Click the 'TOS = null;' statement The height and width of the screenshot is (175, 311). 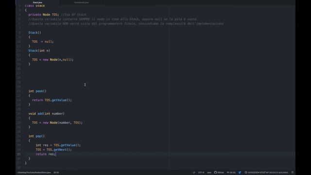pos(43,42)
